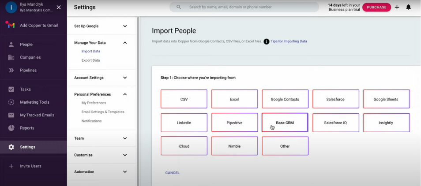Screen dimensions: 421x186
Task: Click the My Tracked Emails envelope icon
Action: click(x=11, y=115)
